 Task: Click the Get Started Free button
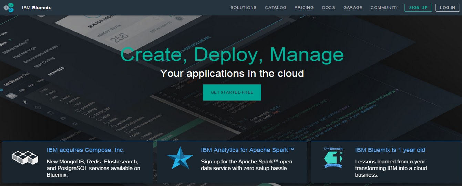[232, 92]
